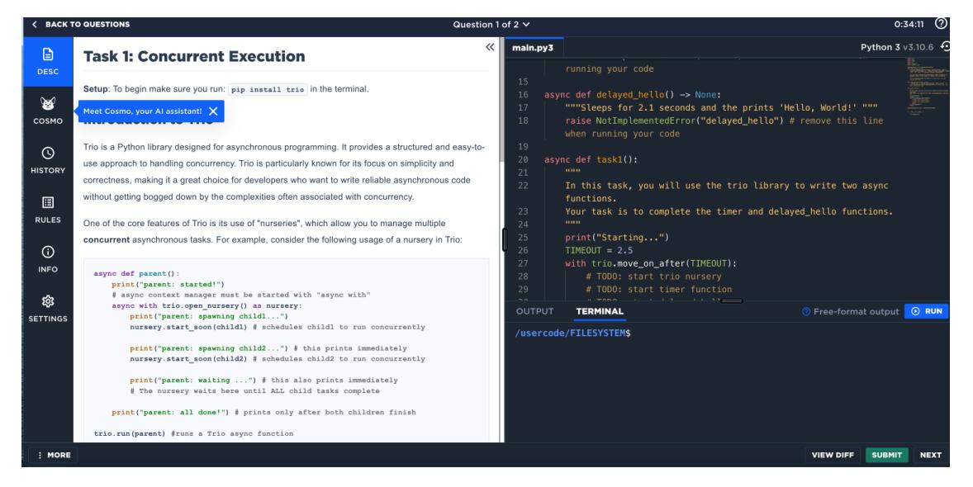Click line 27 trio.move_on_after statement
Viewport: 973px width, 487px height.
651,263
